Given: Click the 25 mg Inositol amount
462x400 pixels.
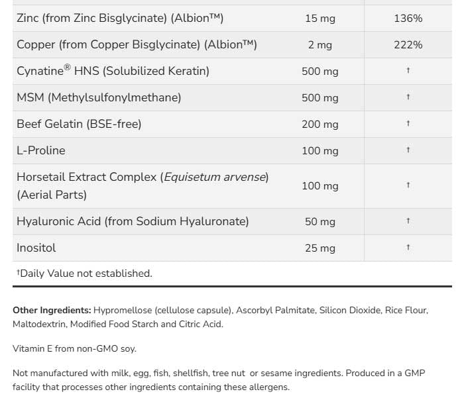Looking at the screenshot, I should coord(320,248).
